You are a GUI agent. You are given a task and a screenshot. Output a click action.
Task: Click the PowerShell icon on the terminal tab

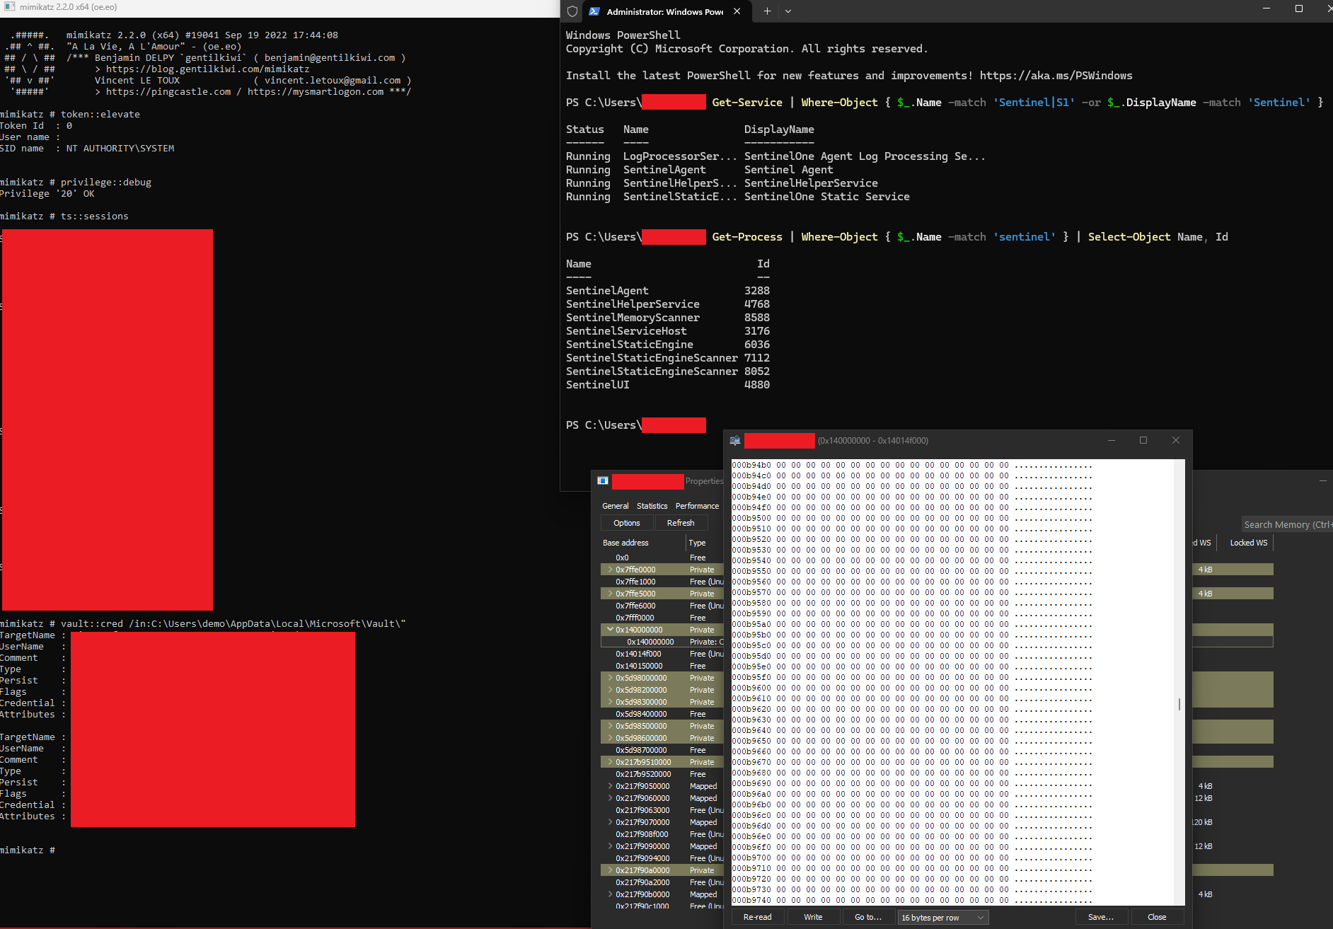[x=594, y=11]
